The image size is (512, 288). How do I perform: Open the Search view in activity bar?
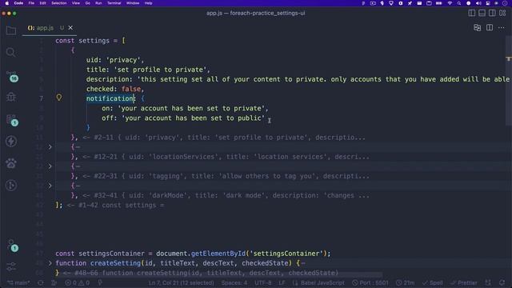pyautogui.click(x=10, y=52)
